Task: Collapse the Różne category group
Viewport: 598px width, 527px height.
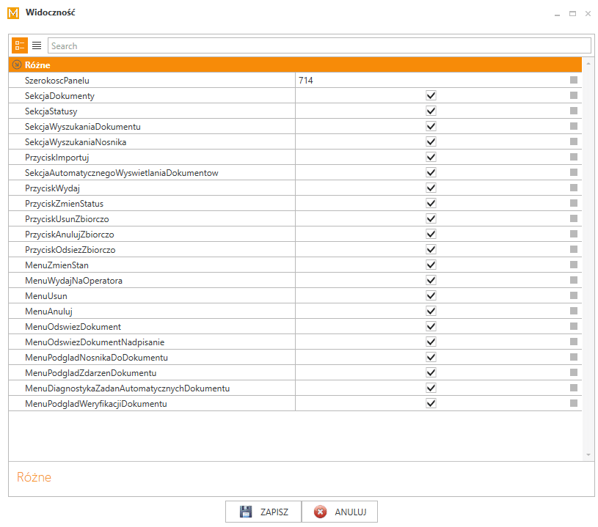Action: (17, 65)
